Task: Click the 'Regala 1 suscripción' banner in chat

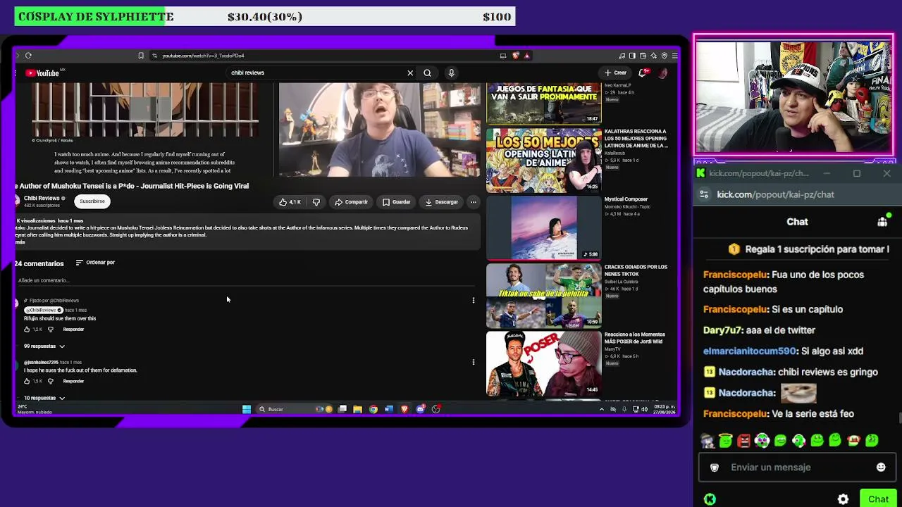Action: [x=809, y=249]
